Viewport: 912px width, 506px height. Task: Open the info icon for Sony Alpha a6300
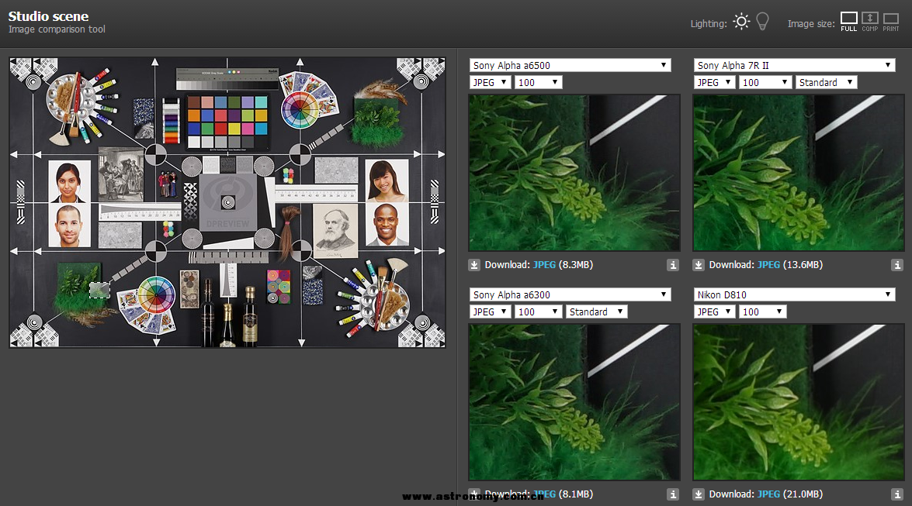point(673,494)
